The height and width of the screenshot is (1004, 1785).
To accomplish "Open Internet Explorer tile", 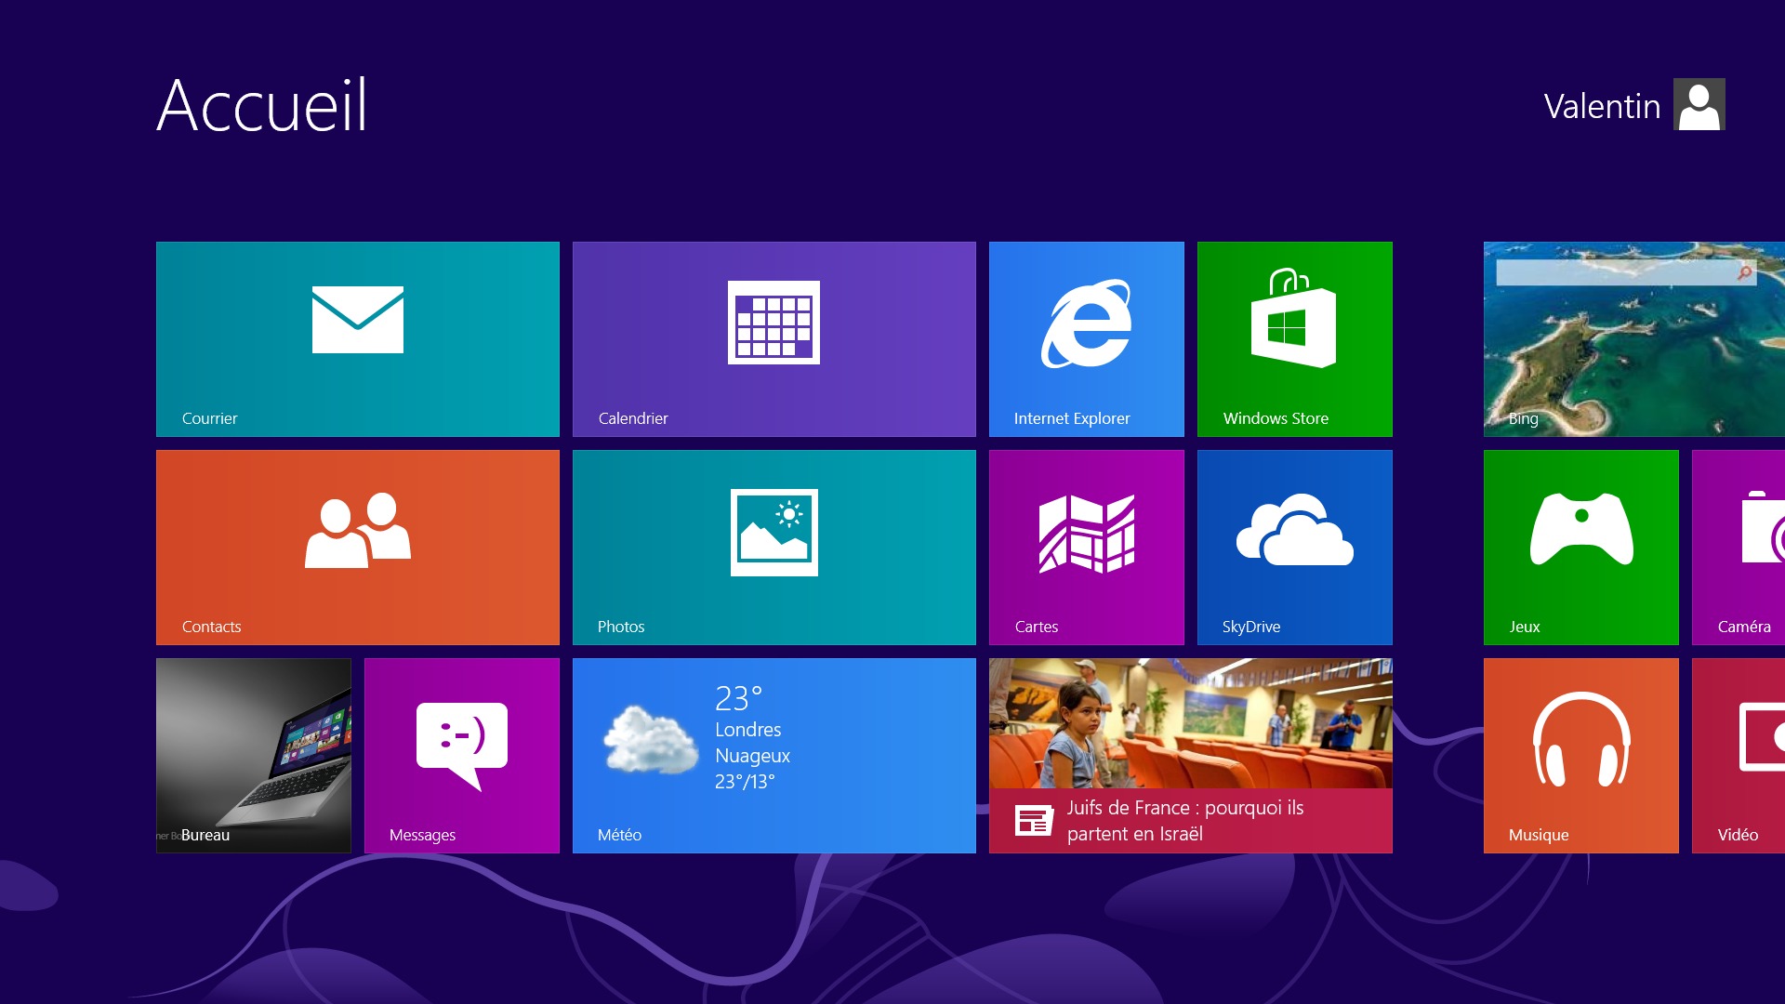I will (1086, 339).
